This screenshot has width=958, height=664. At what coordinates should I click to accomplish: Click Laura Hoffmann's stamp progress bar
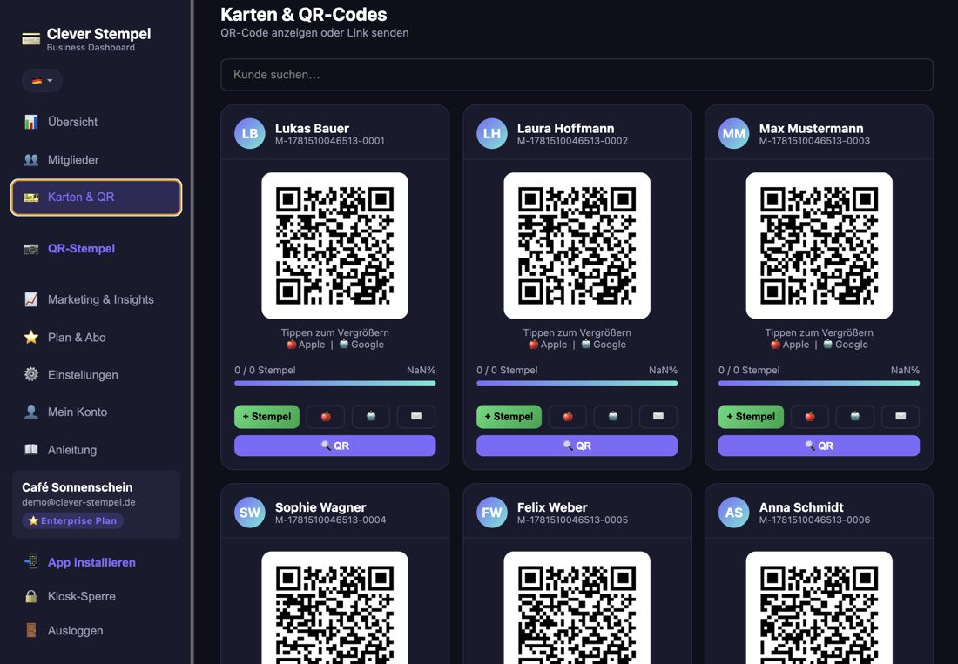pyautogui.click(x=577, y=383)
